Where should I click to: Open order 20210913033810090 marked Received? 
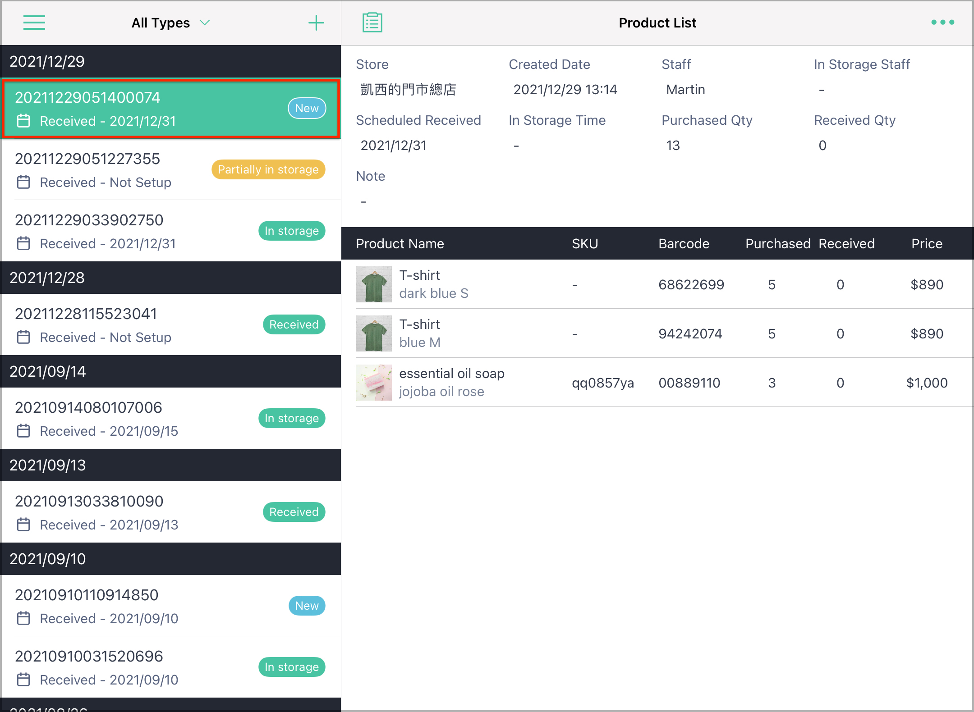coord(171,512)
